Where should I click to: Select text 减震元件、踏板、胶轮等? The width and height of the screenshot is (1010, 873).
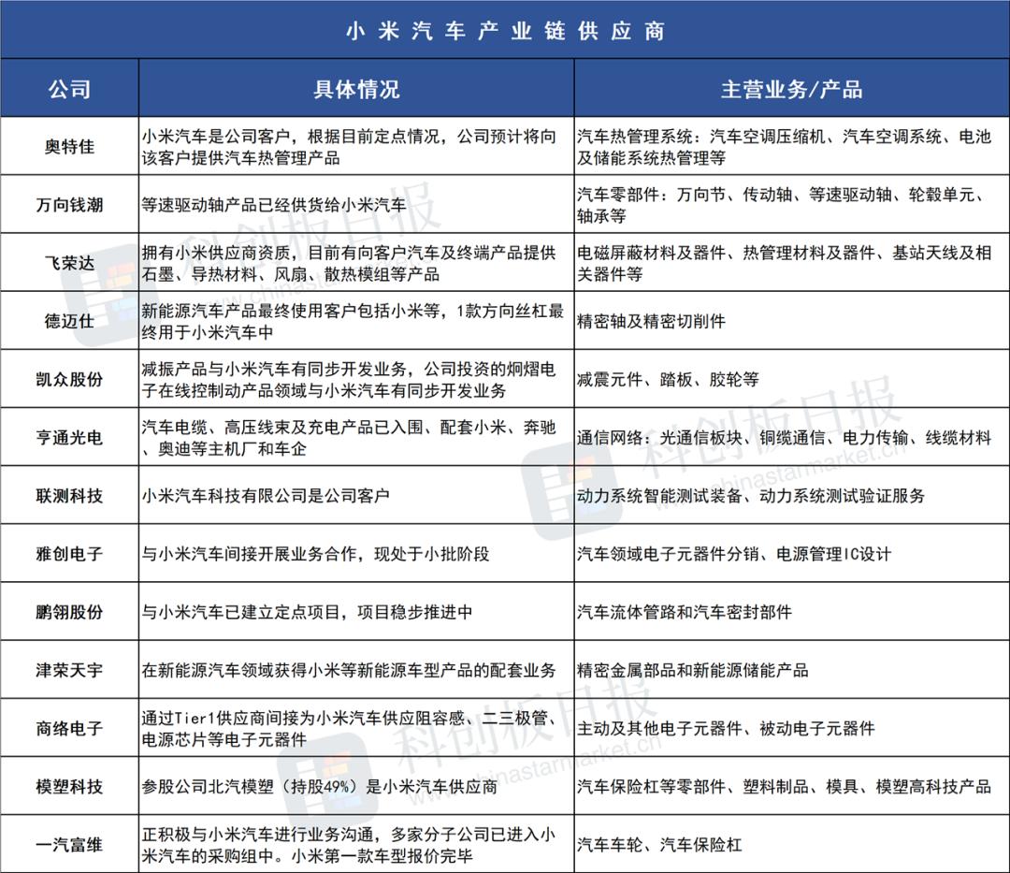[x=668, y=379]
